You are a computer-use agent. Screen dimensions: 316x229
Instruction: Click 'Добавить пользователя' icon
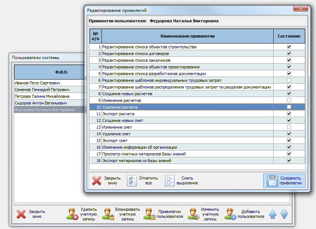click(x=230, y=214)
